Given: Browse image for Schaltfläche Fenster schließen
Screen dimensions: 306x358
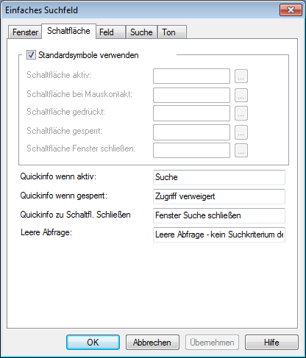Looking at the screenshot, I should [241, 150].
